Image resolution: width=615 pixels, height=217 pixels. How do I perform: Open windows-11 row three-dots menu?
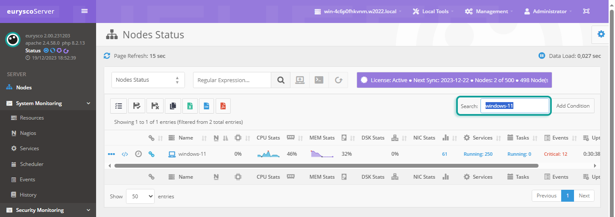point(111,154)
